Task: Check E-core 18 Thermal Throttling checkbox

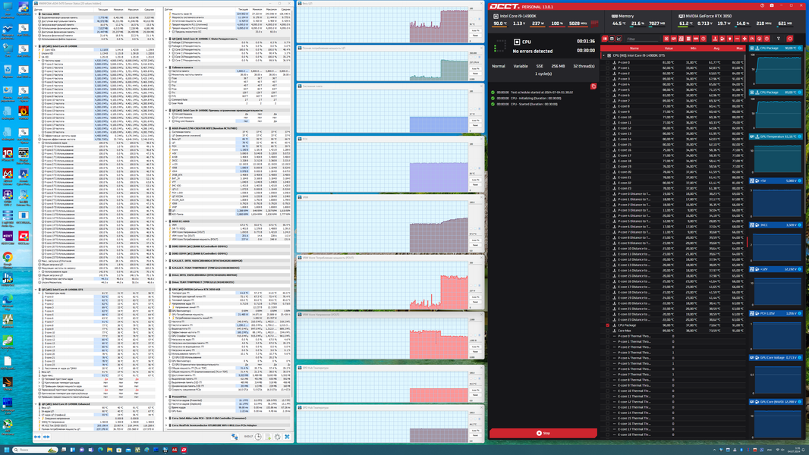Action: point(607,435)
